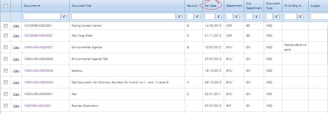Focus the Sub Department filter text box
The image size is (328, 114).
tap(249, 16)
